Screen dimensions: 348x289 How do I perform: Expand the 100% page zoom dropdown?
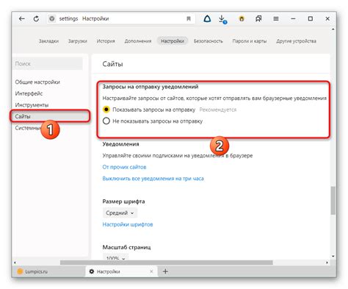coord(116,257)
